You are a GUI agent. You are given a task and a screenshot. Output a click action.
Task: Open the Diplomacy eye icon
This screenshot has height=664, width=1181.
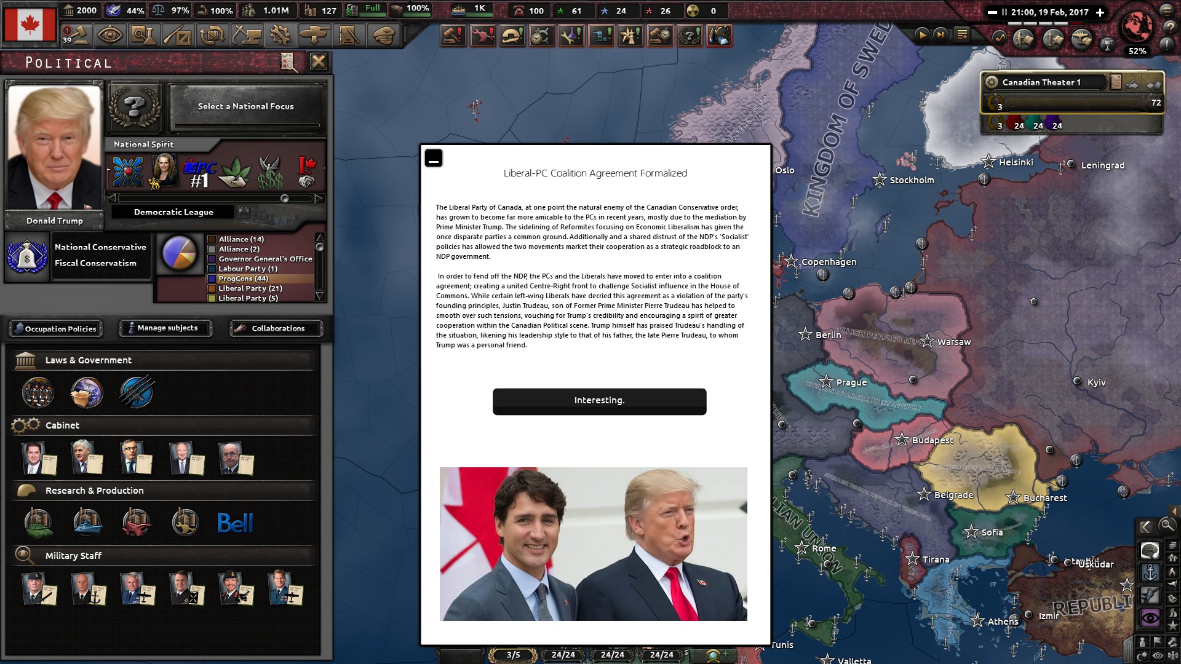tap(109, 36)
